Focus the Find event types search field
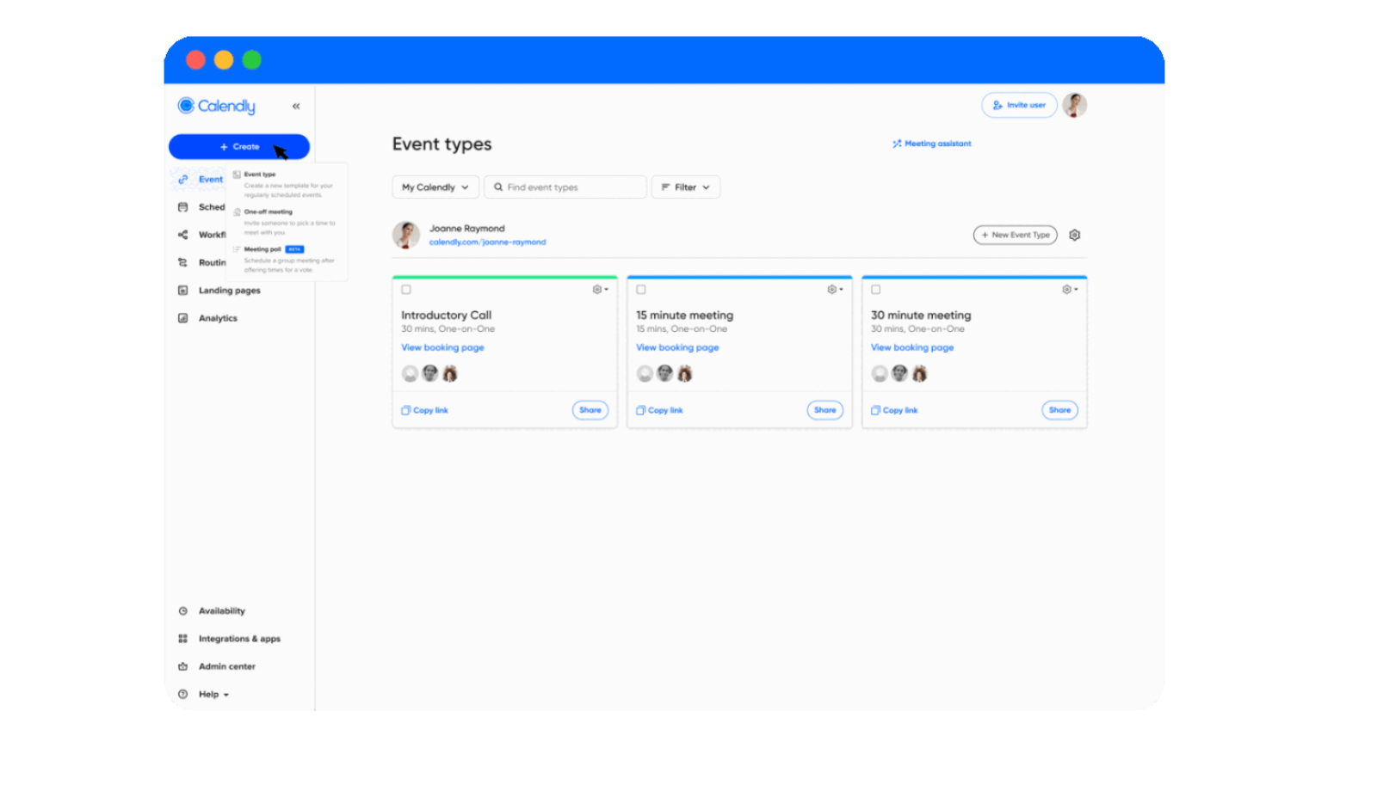This screenshot has width=1377, height=791. [565, 187]
